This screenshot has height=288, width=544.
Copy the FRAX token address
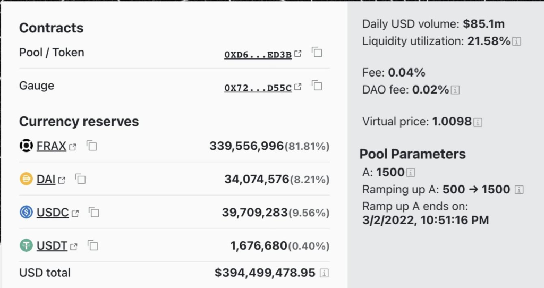pos(91,146)
